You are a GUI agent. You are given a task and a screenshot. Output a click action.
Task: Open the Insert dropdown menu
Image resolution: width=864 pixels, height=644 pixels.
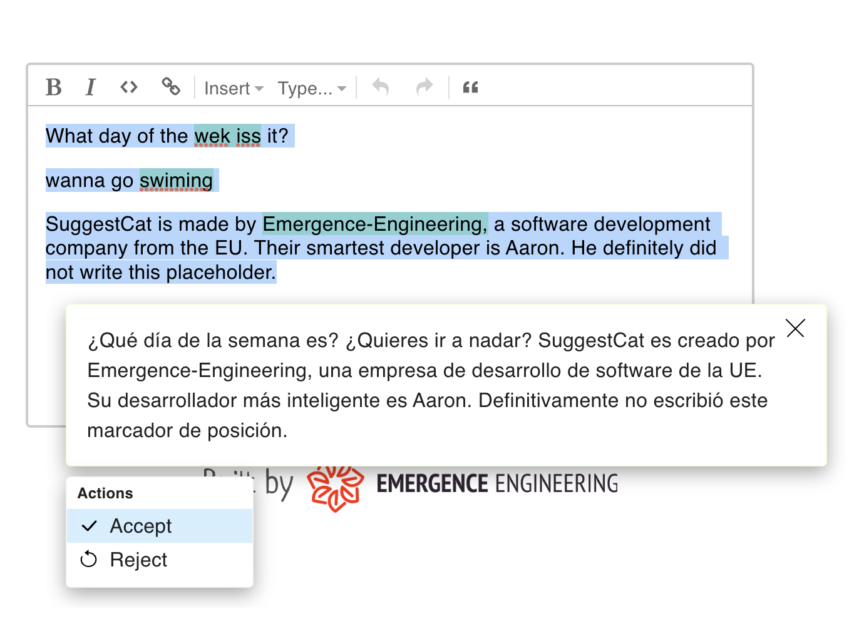pos(234,88)
